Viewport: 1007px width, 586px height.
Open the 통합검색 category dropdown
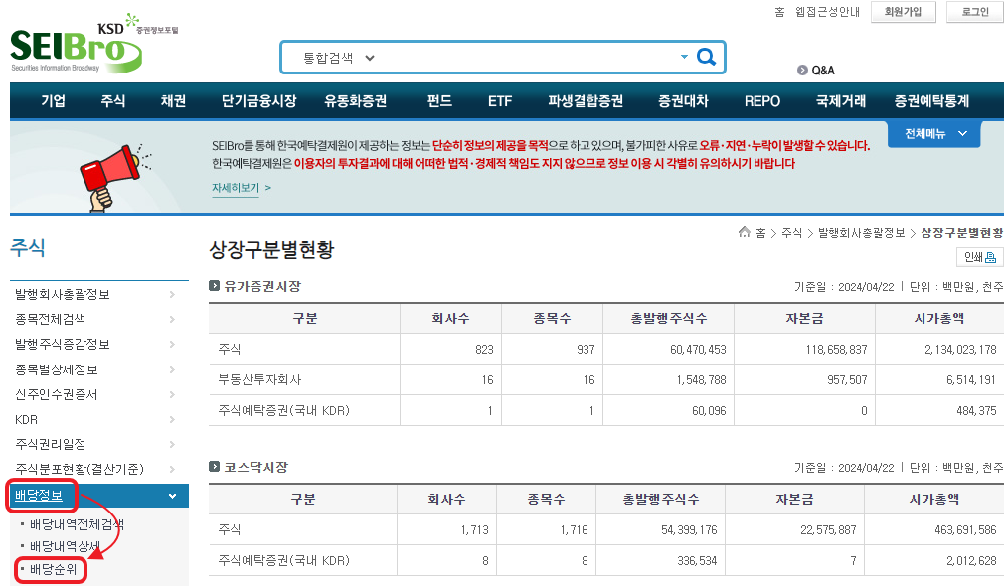click(x=340, y=58)
